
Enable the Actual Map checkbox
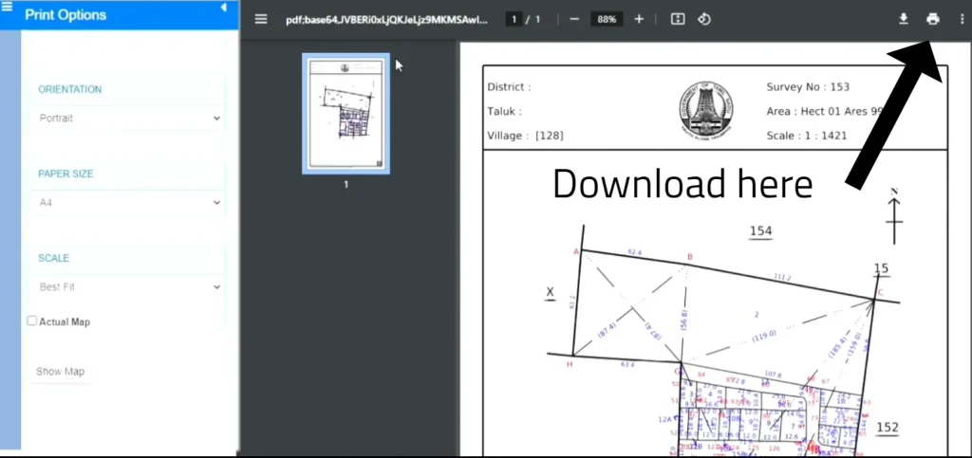point(31,321)
